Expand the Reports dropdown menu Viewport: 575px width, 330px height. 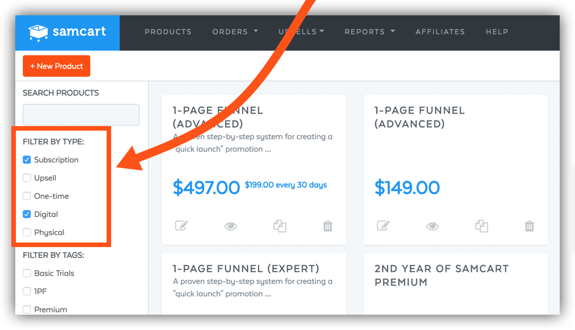[370, 32]
